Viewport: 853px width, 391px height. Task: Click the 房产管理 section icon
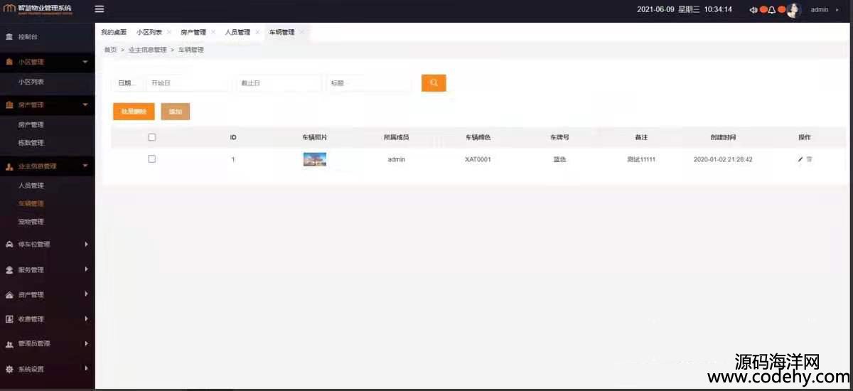click(9, 105)
